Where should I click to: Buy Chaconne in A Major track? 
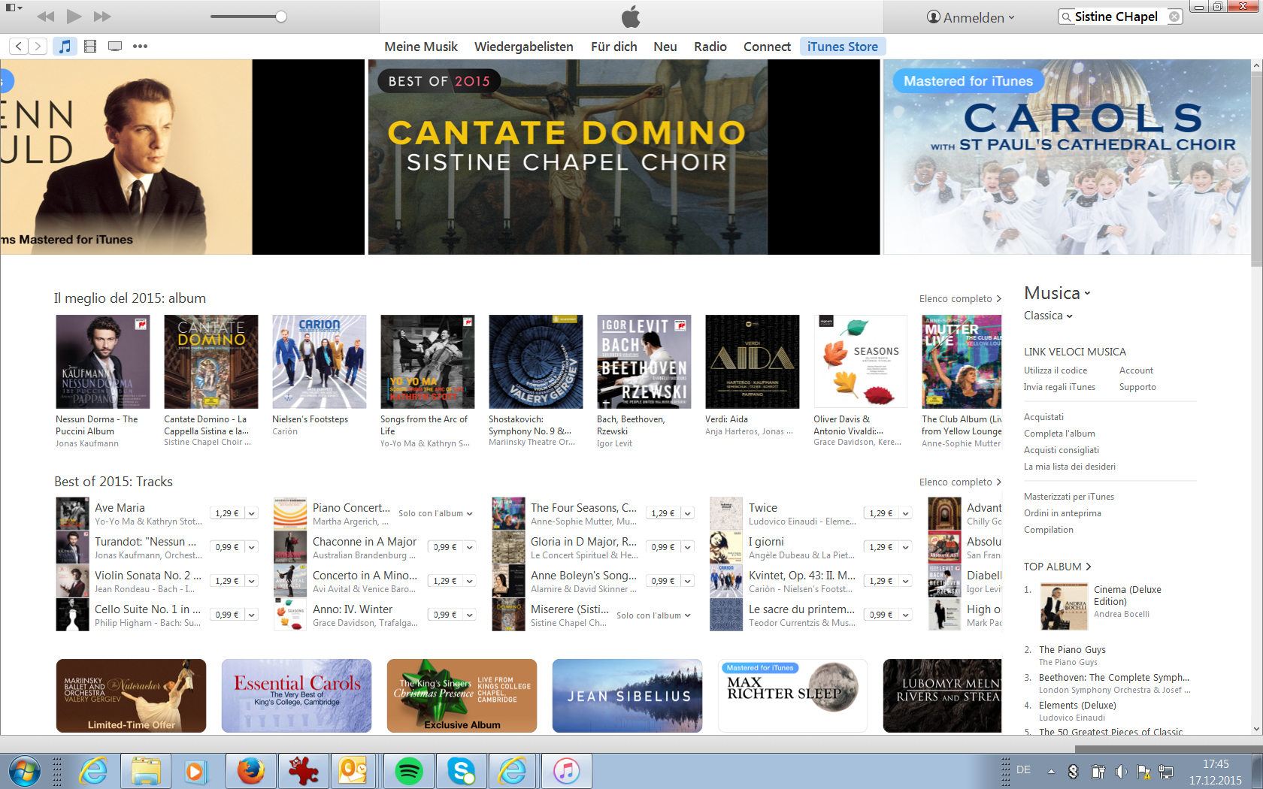click(444, 547)
